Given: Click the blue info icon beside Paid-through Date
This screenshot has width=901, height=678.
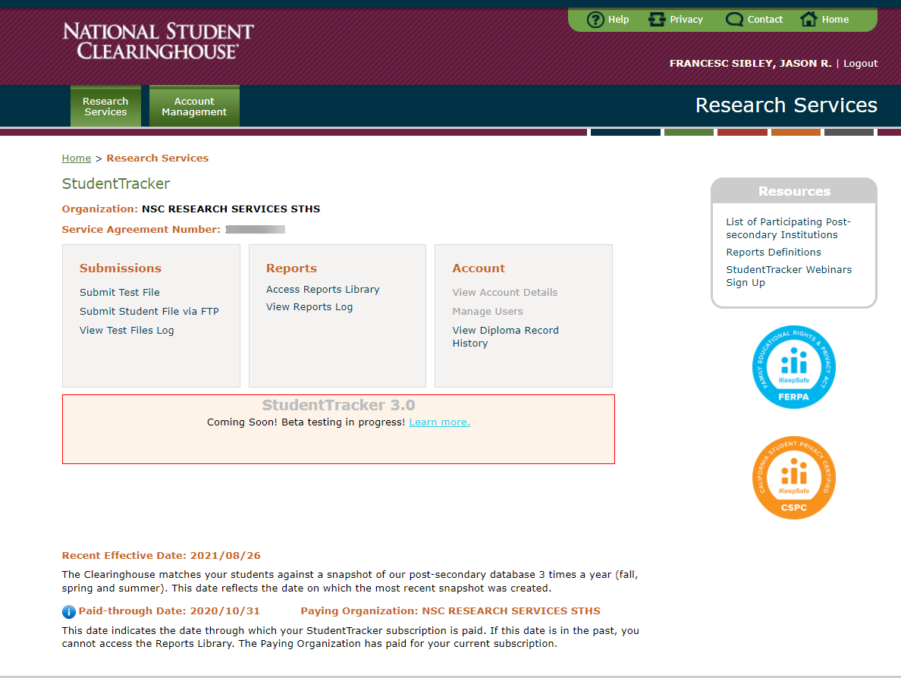Looking at the screenshot, I should 68,611.
